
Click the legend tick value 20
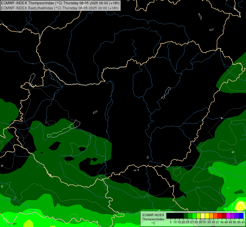point(183,222)
